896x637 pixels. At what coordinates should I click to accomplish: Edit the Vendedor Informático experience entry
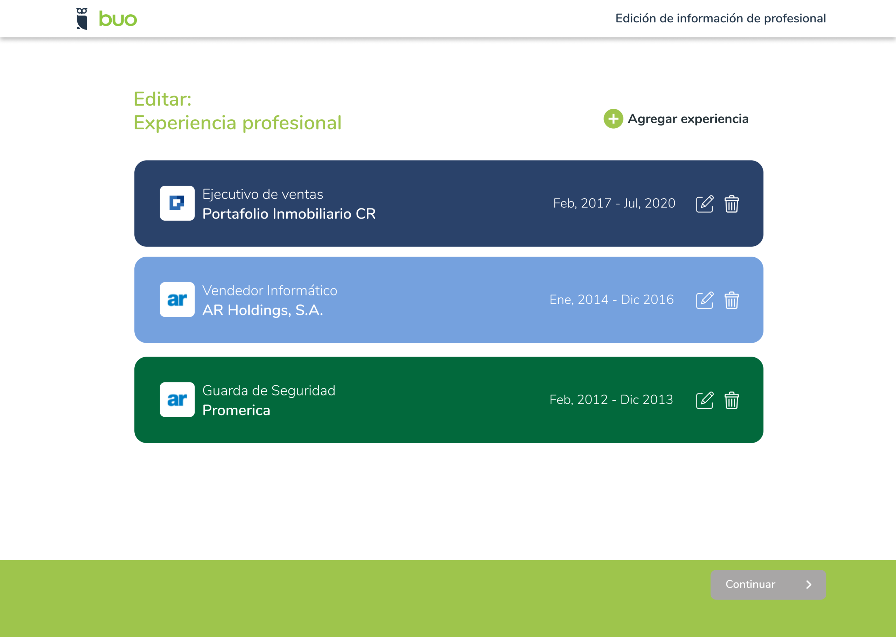pyautogui.click(x=705, y=300)
